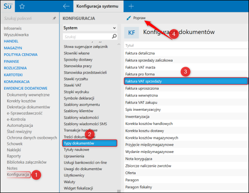This screenshot has width=249, height=193.
Task: Select Faktura VAT zakupu row
Action: pyautogui.click(x=186, y=102)
